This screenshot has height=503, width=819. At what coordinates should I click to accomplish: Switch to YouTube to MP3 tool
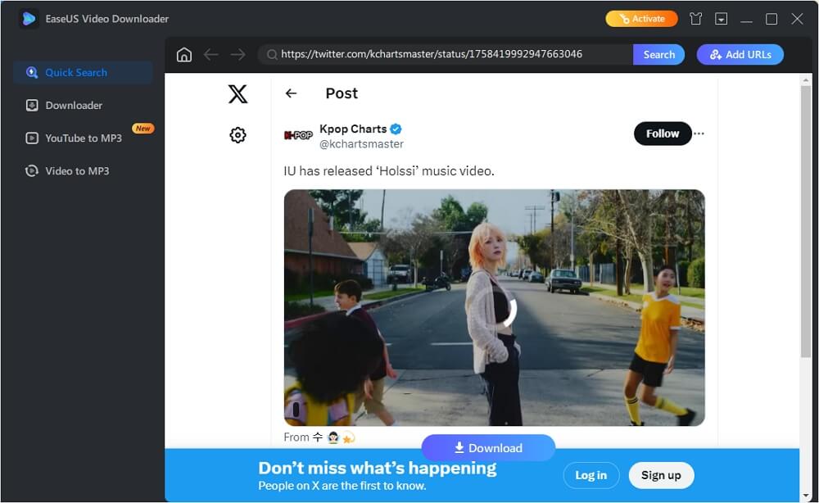click(83, 138)
